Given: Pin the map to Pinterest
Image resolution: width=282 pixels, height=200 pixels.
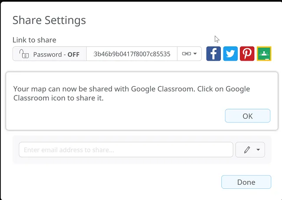Looking at the screenshot, I should point(247,54).
